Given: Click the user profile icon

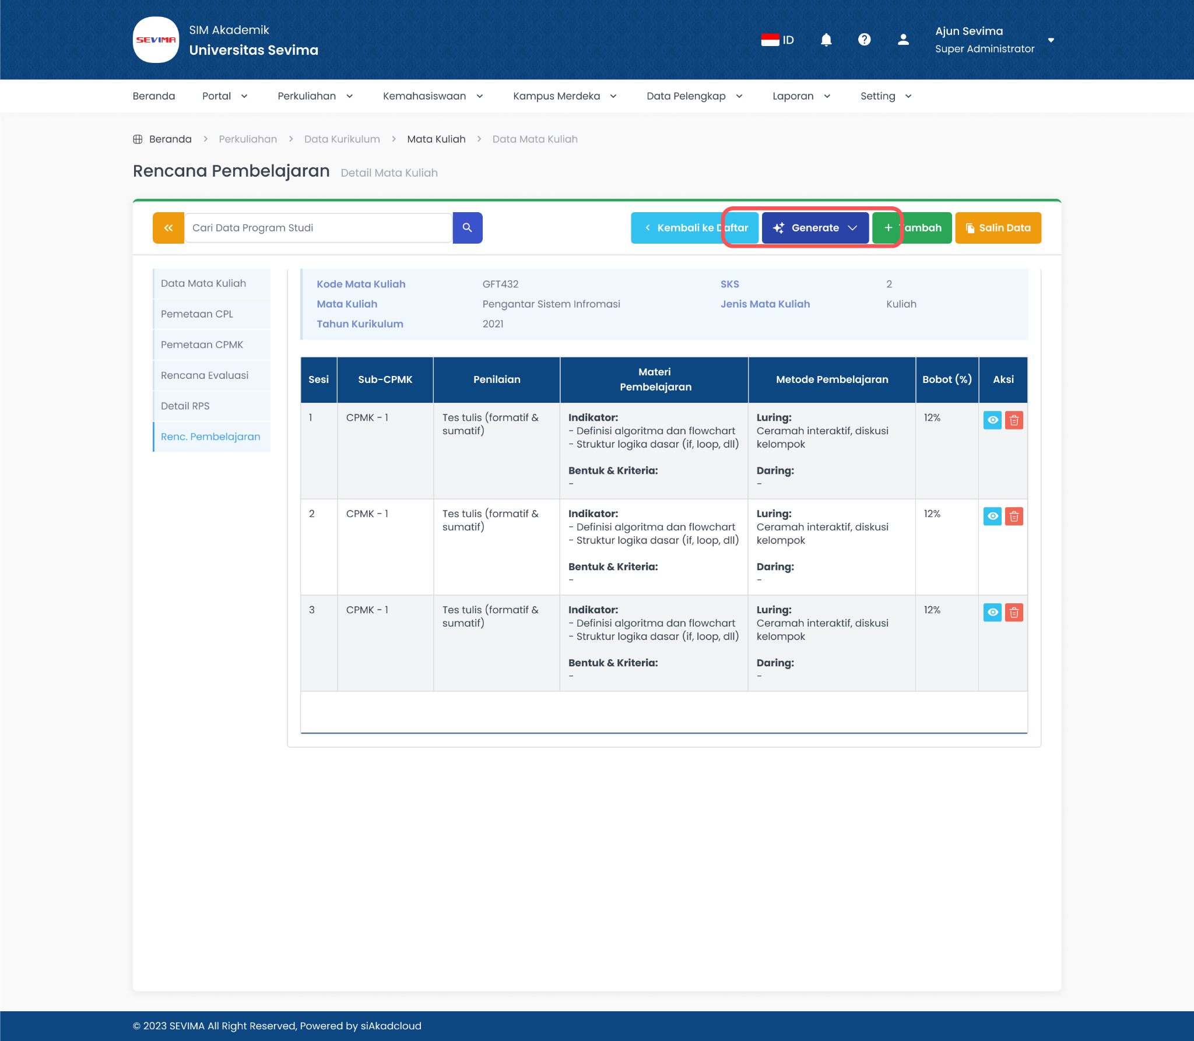Looking at the screenshot, I should (902, 40).
